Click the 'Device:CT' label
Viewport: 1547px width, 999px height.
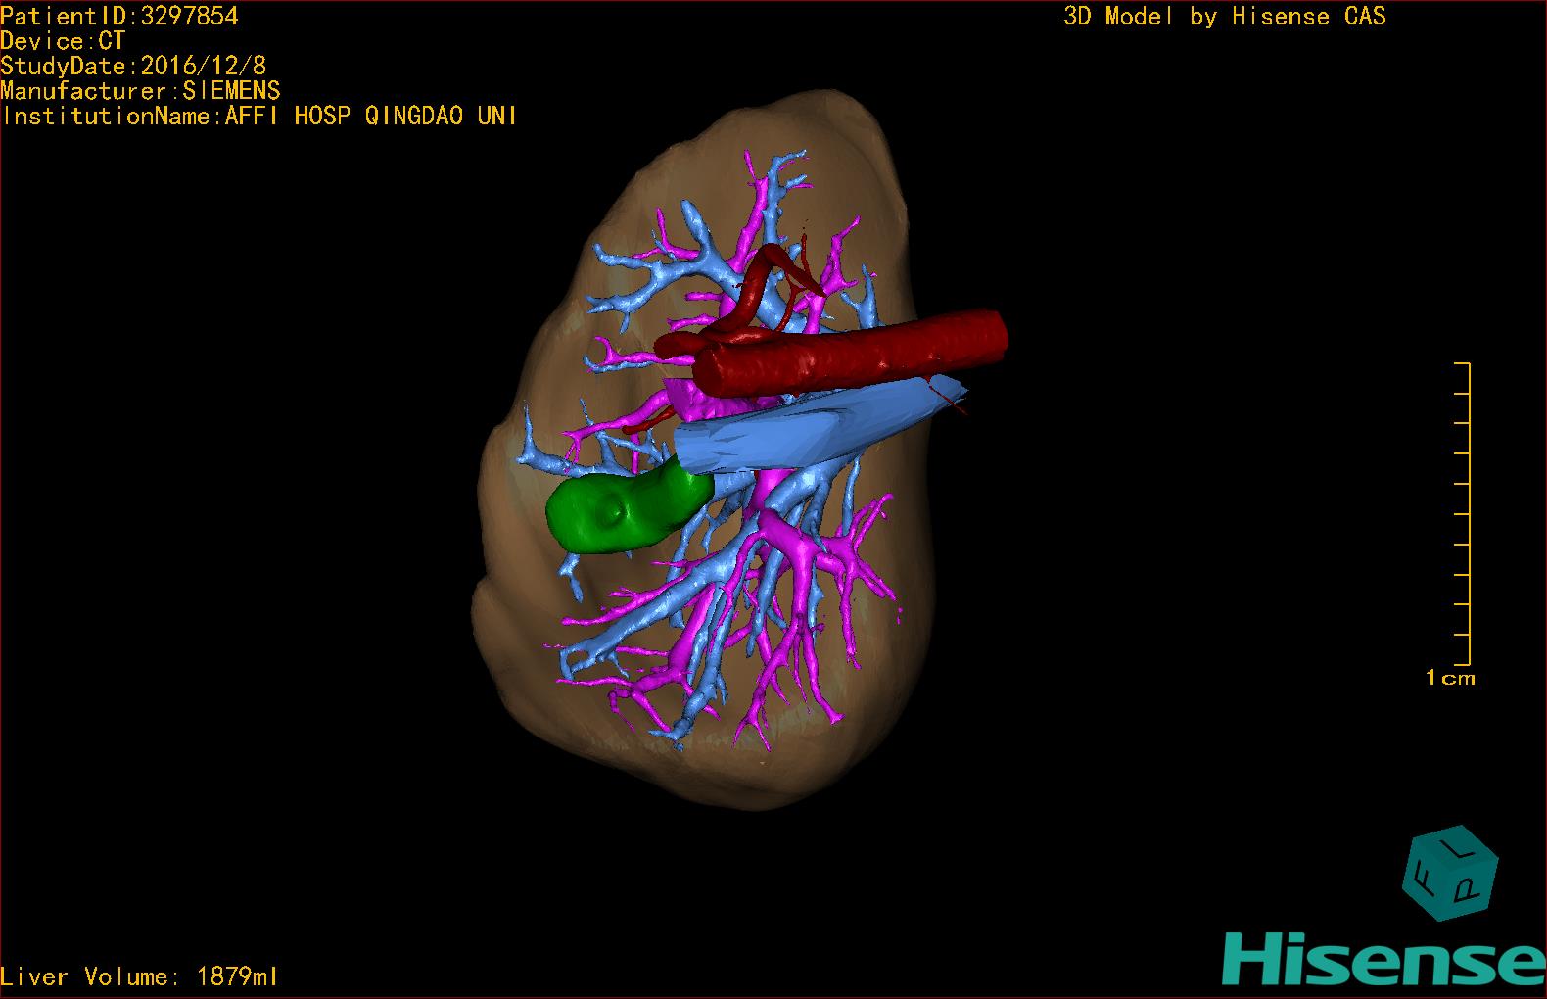click(63, 41)
